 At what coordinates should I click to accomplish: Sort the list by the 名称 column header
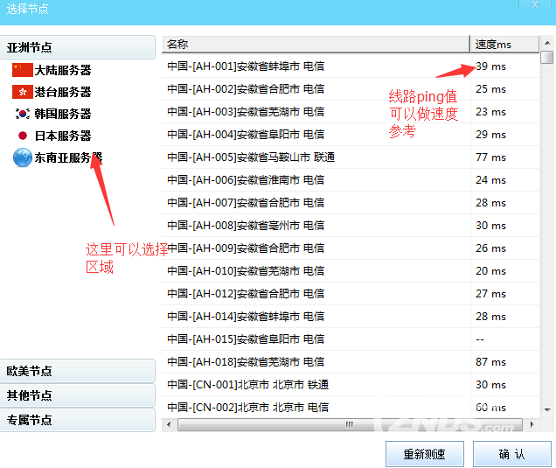[316, 44]
